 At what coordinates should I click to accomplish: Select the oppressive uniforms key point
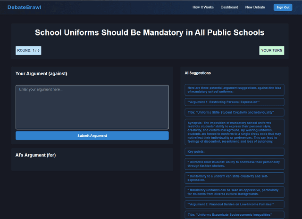pos(235,192)
